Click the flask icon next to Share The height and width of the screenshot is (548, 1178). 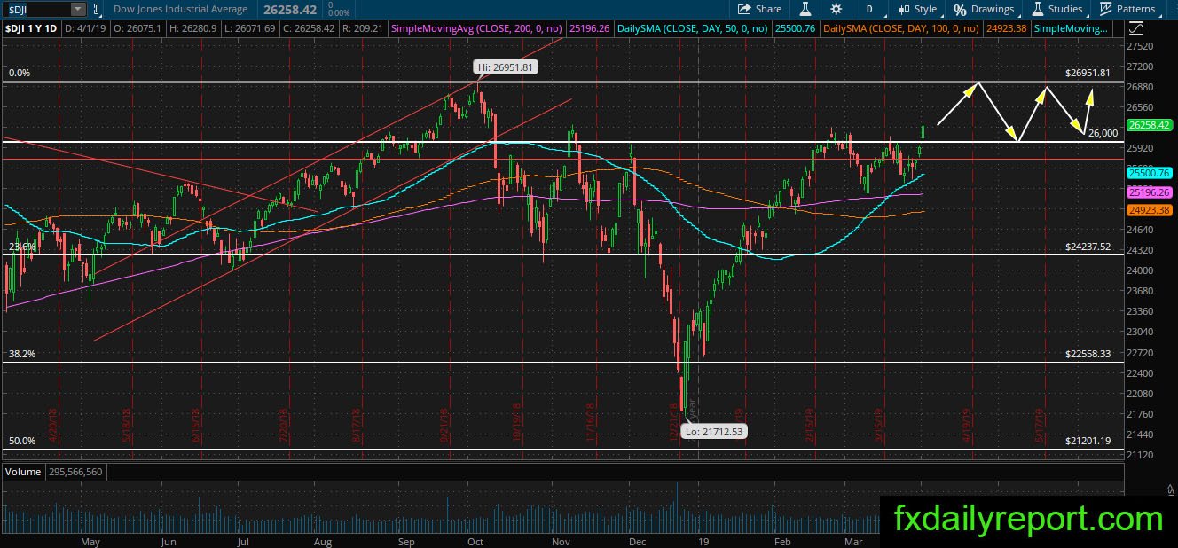click(x=805, y=9)
